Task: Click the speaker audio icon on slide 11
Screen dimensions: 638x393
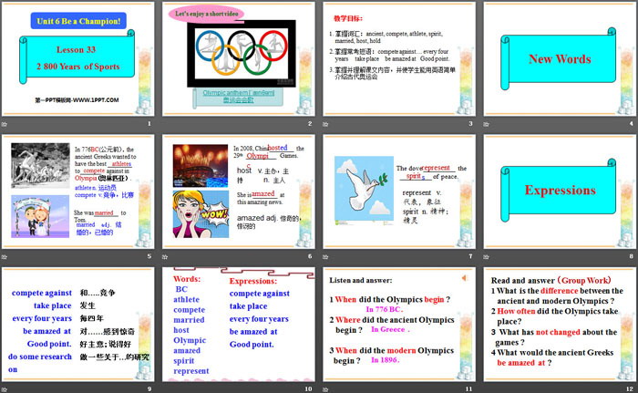Action: point(464,278)
